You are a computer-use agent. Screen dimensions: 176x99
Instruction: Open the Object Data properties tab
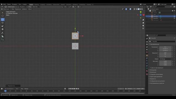pyautogui.click(x=147, y=68)
